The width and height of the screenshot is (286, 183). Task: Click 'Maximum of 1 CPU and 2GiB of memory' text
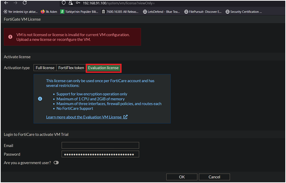[x=91, y=99]
